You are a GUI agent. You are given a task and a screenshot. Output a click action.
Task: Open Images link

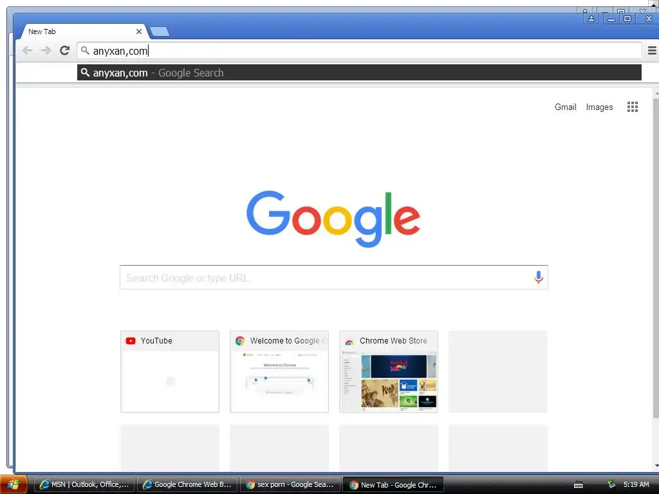[x=599, y=107]
